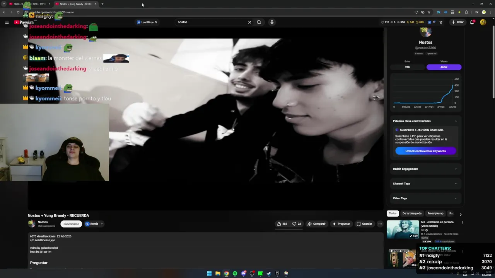Click the views chart in vidIQ panel
The image size is (495, 278).
[425, 93]
